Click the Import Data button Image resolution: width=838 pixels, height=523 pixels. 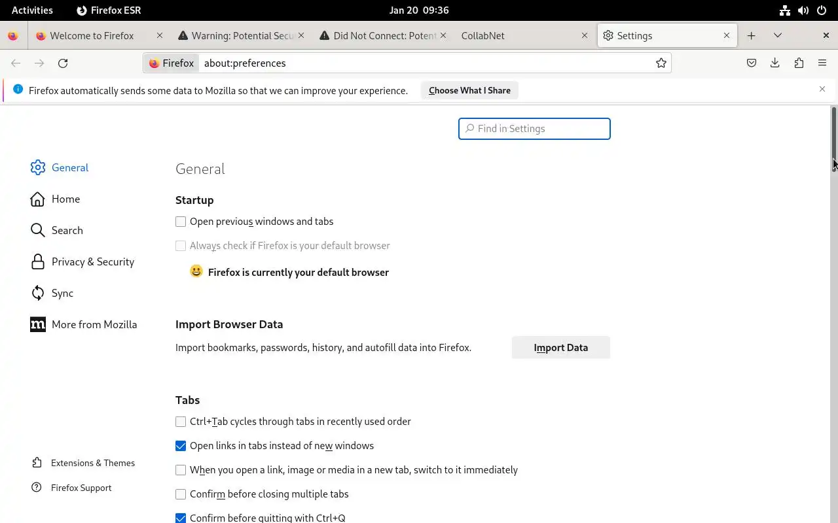560,348
